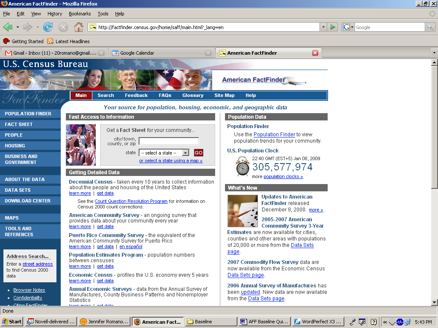
Task: Open Novell-delivered taskbar item
Action: point(51,322)
